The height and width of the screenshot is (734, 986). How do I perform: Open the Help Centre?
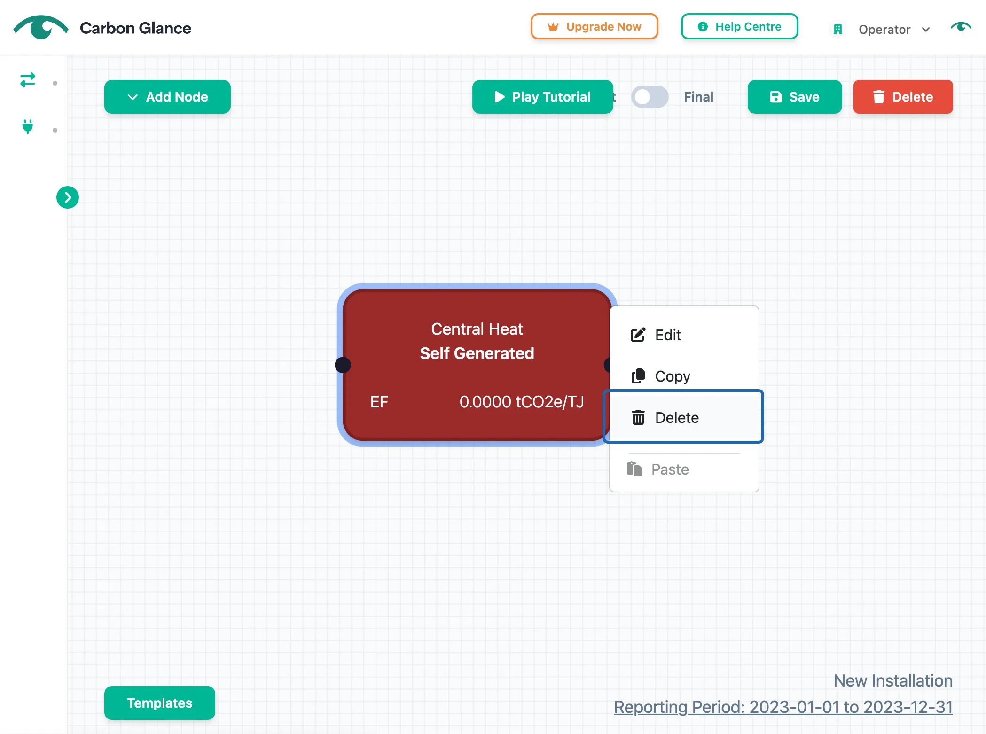(x=739, y=27)
